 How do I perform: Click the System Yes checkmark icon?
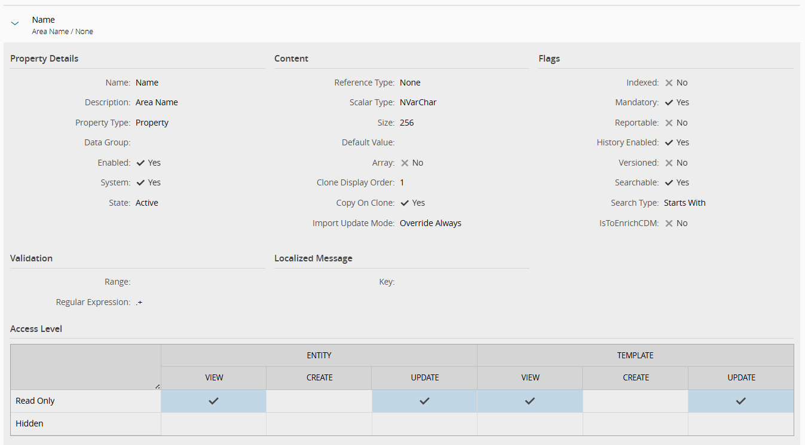pos(140,182)
